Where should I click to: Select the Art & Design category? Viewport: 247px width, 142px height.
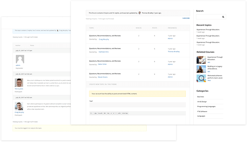(x=203, y=101)
